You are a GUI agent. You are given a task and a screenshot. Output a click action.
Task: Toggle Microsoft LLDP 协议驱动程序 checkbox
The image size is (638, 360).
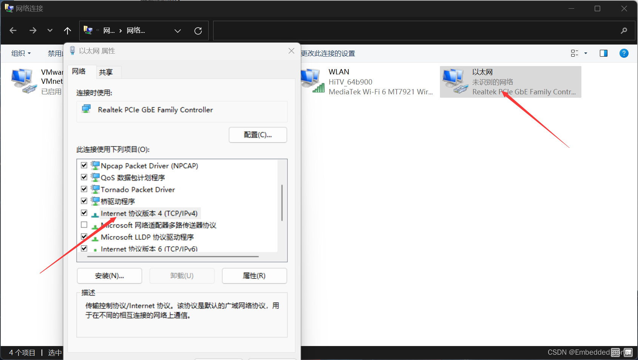pos(84,237)
